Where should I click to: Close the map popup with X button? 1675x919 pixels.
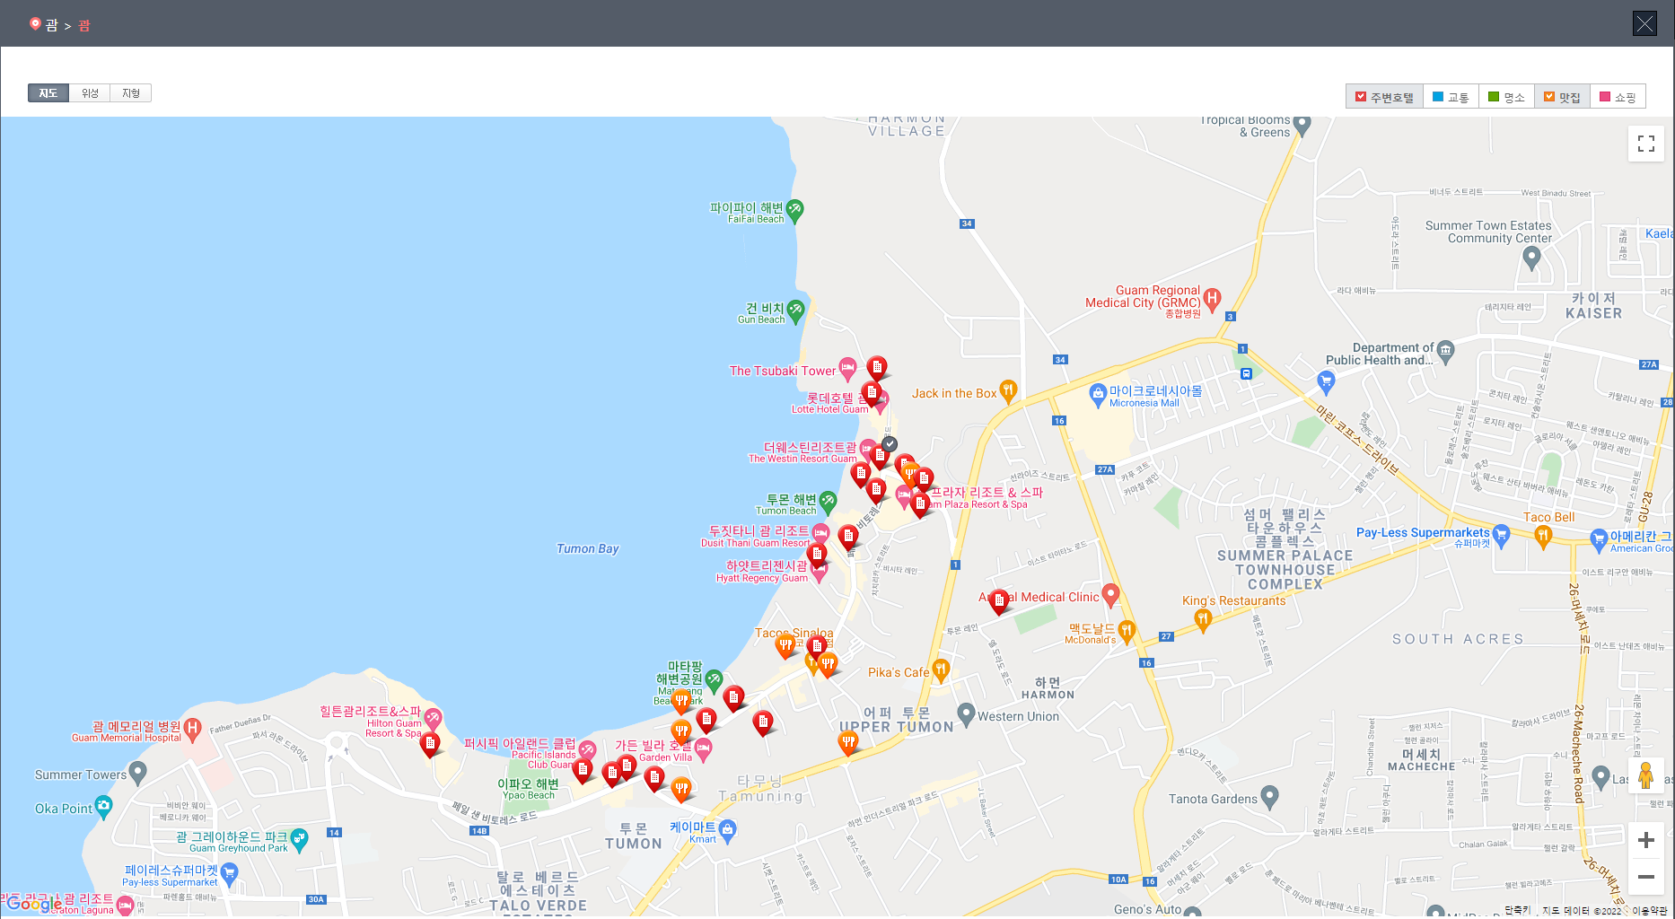coord(1644,23)
